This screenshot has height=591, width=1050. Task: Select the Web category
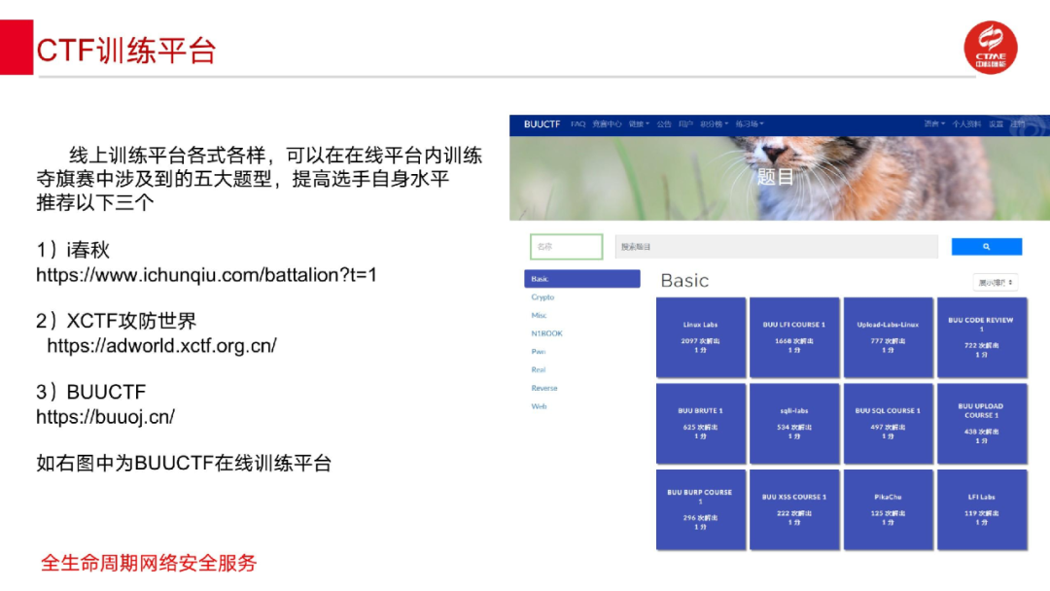(539, 406)
